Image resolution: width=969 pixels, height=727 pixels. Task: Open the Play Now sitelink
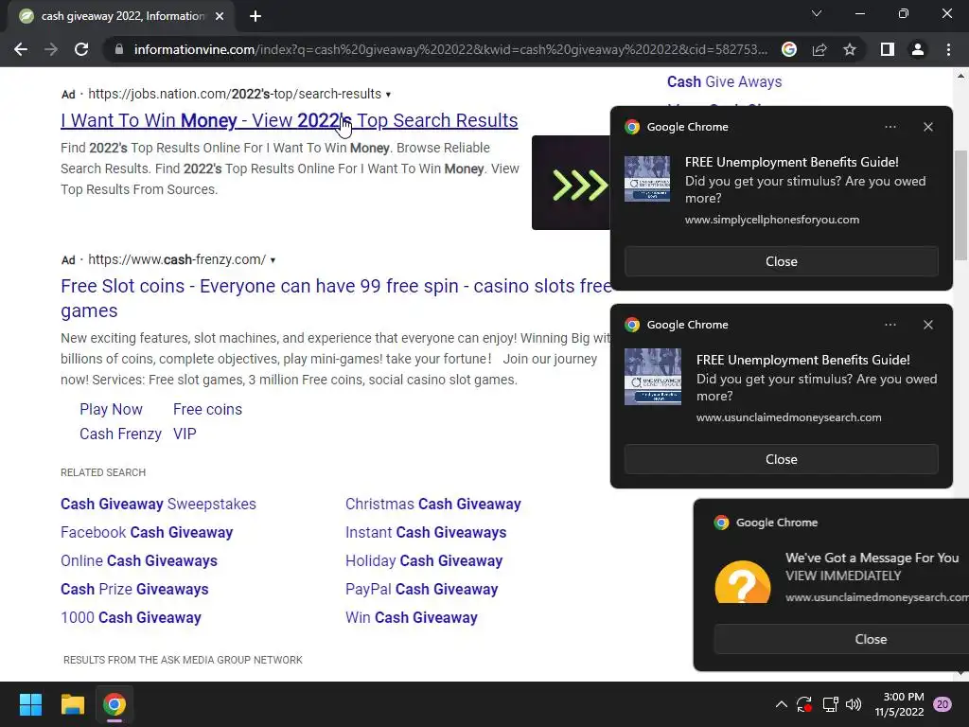[112, 409]
